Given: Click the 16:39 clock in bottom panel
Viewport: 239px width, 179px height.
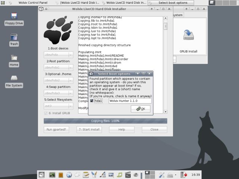Looking at the screenshot, I should [x=195, y=175].
